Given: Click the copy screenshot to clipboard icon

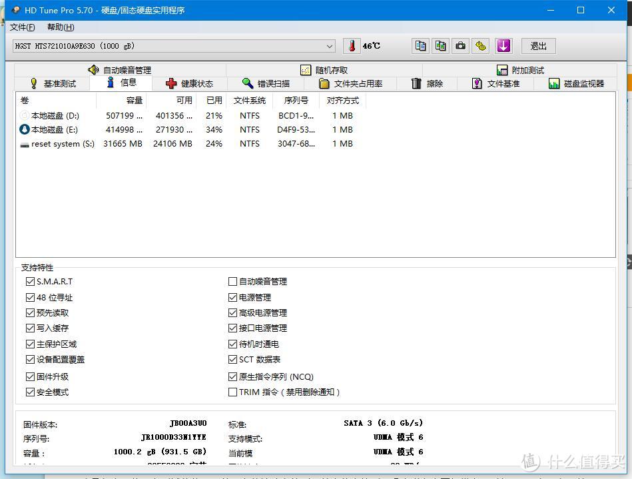Looking at the screenshot, I should tap(441, 46).
